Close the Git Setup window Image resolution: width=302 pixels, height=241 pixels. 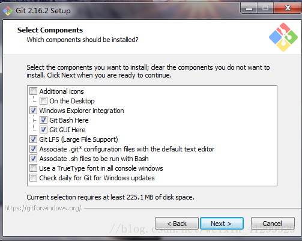[x=288, y=8]
